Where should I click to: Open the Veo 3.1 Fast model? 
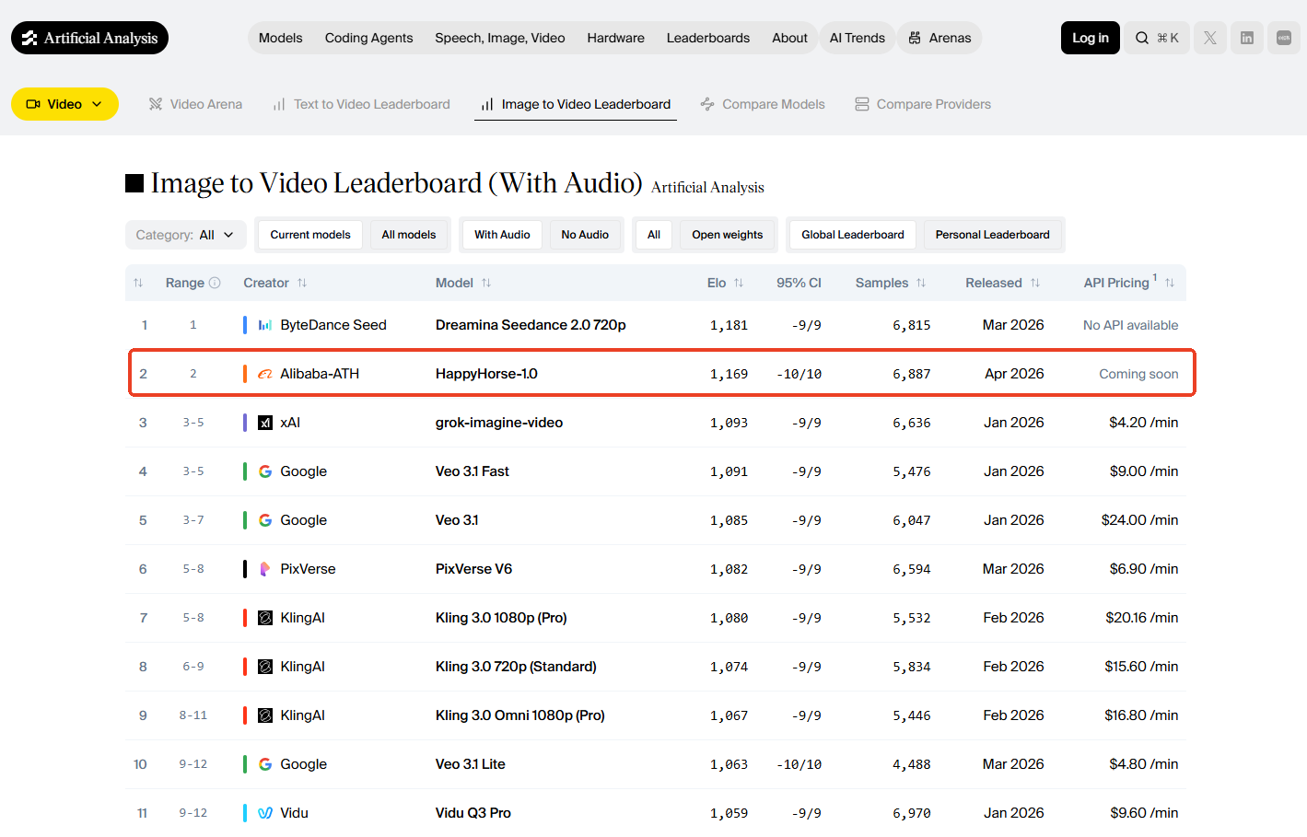(x=473, y=471)
